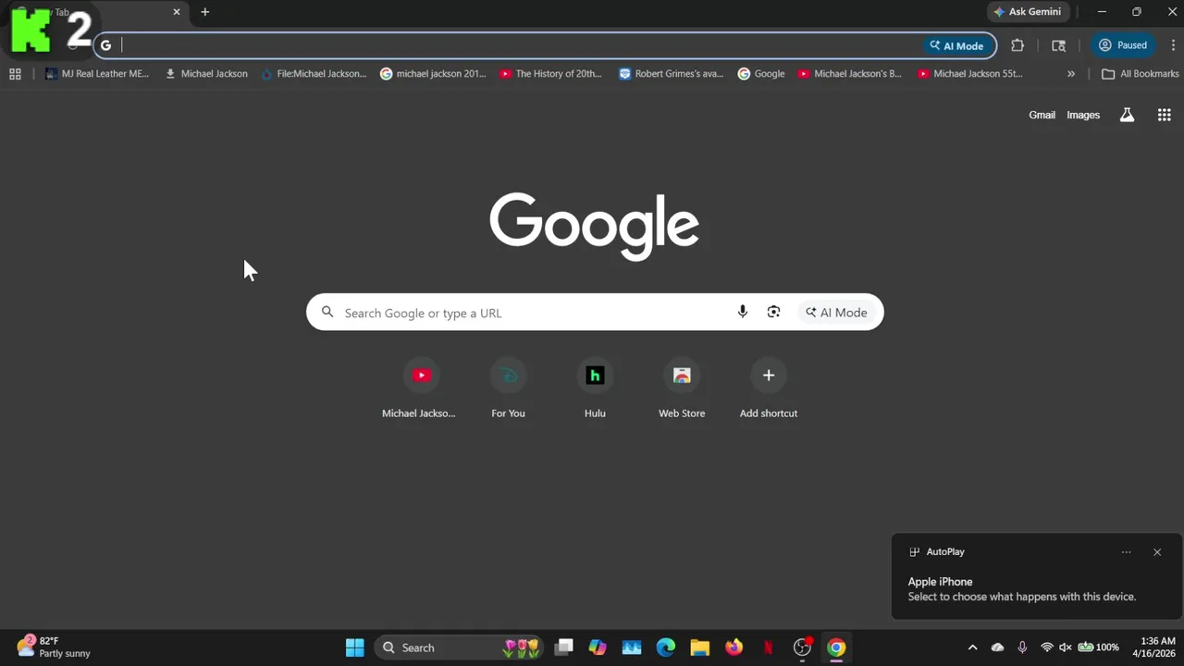Launch Copilot from the taskbar
Image resolution: width=1184 pixels, height=666 pixels.
tap(598, 647)
